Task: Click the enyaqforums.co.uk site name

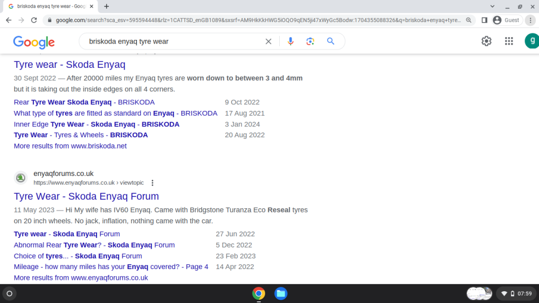Action: (63, 174)
